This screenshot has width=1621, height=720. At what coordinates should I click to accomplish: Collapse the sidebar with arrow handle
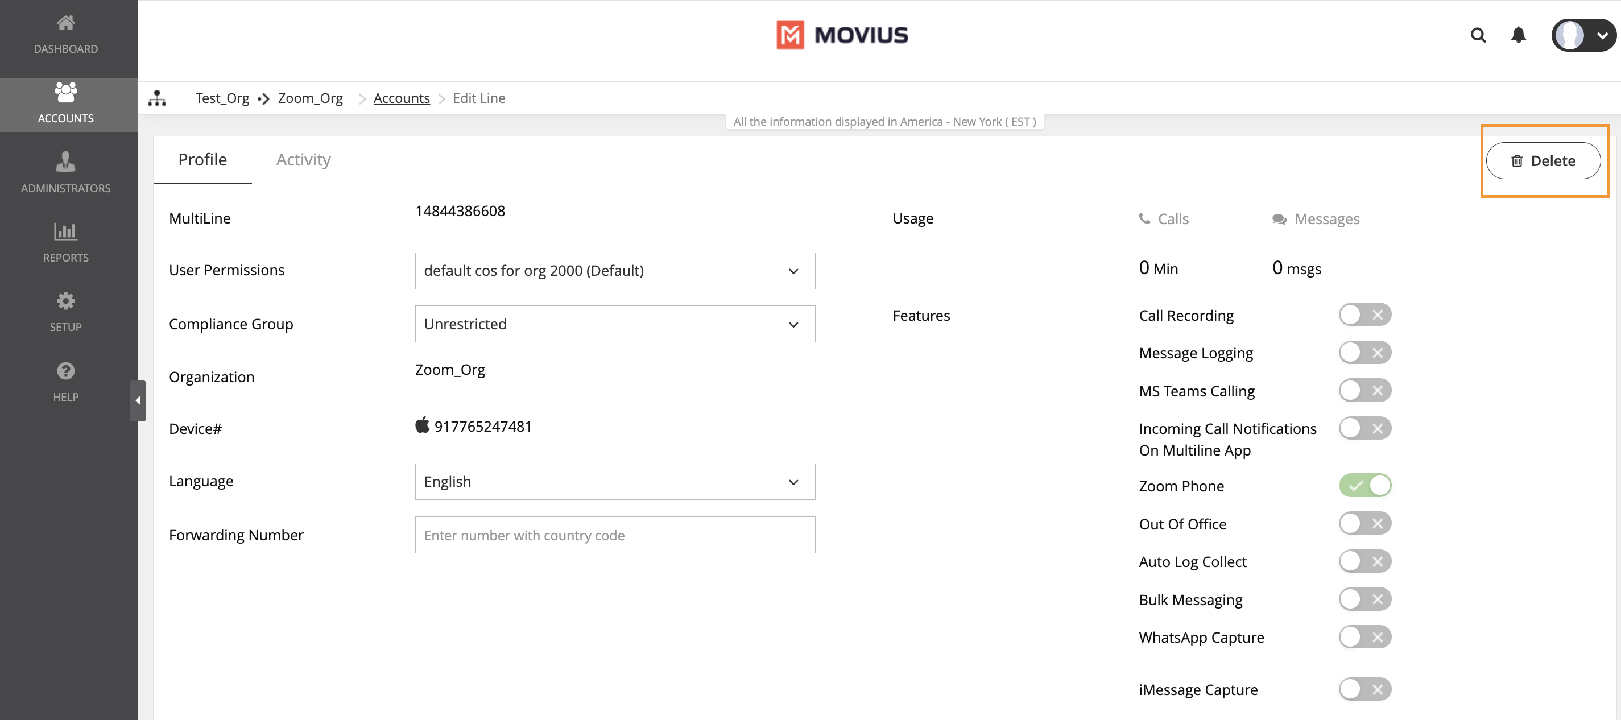137,400
